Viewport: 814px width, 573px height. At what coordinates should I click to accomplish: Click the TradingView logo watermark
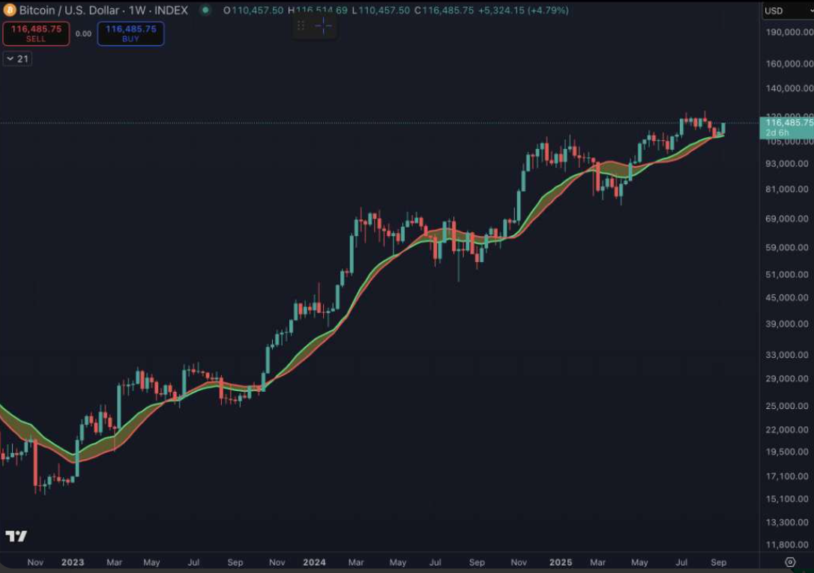click(16, 536)
